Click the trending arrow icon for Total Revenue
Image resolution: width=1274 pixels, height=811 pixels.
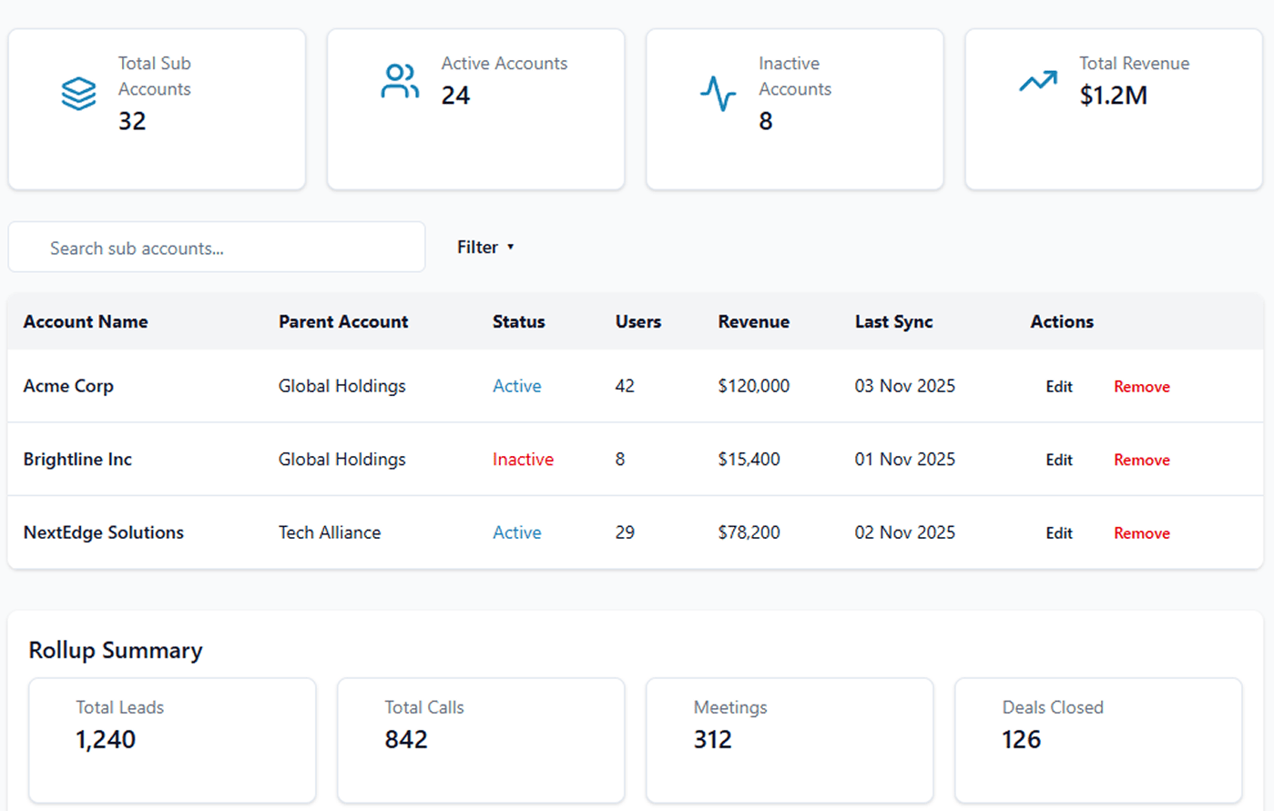click(x=1037, y=82)
